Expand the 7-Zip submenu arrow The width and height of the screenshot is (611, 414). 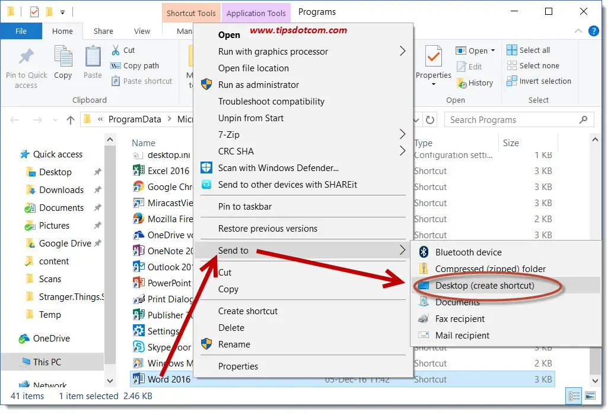pos(403,134)
